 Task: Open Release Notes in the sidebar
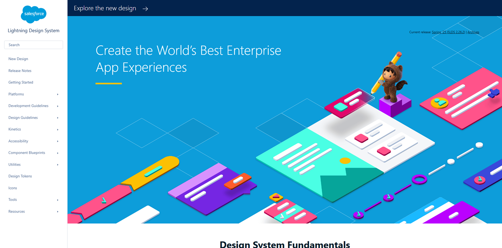click(20, 71)
